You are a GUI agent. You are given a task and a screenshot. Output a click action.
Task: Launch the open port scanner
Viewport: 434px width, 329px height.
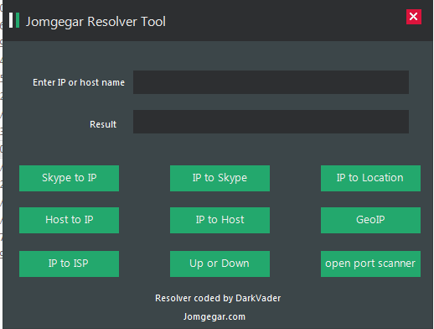click(x=370, y=264)
